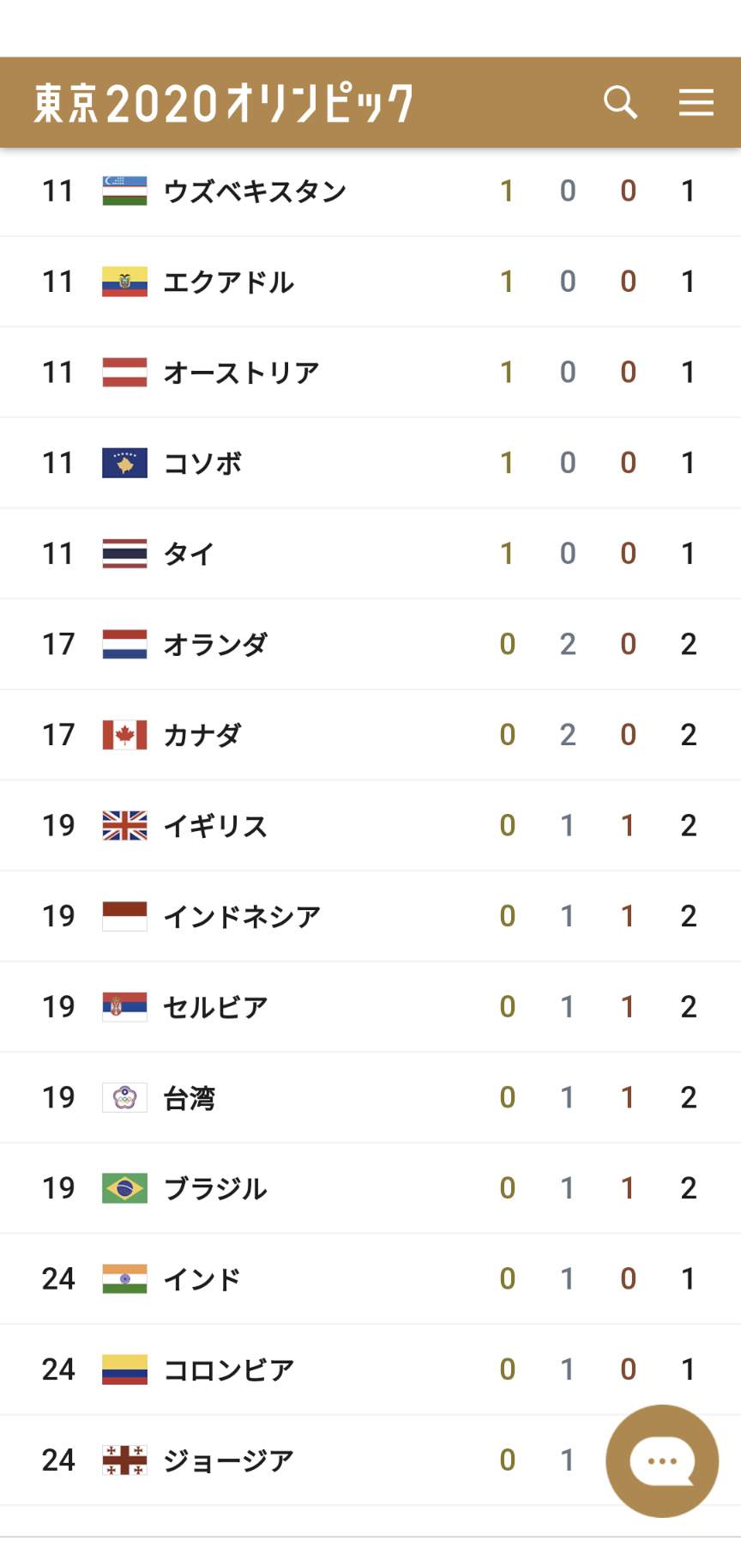
Task: Open the hamburger menu icon
Action: [696, 102]
